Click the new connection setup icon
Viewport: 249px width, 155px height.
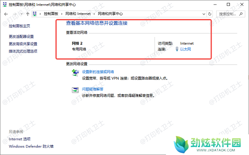pyautogui.click(x=75, y=73)
